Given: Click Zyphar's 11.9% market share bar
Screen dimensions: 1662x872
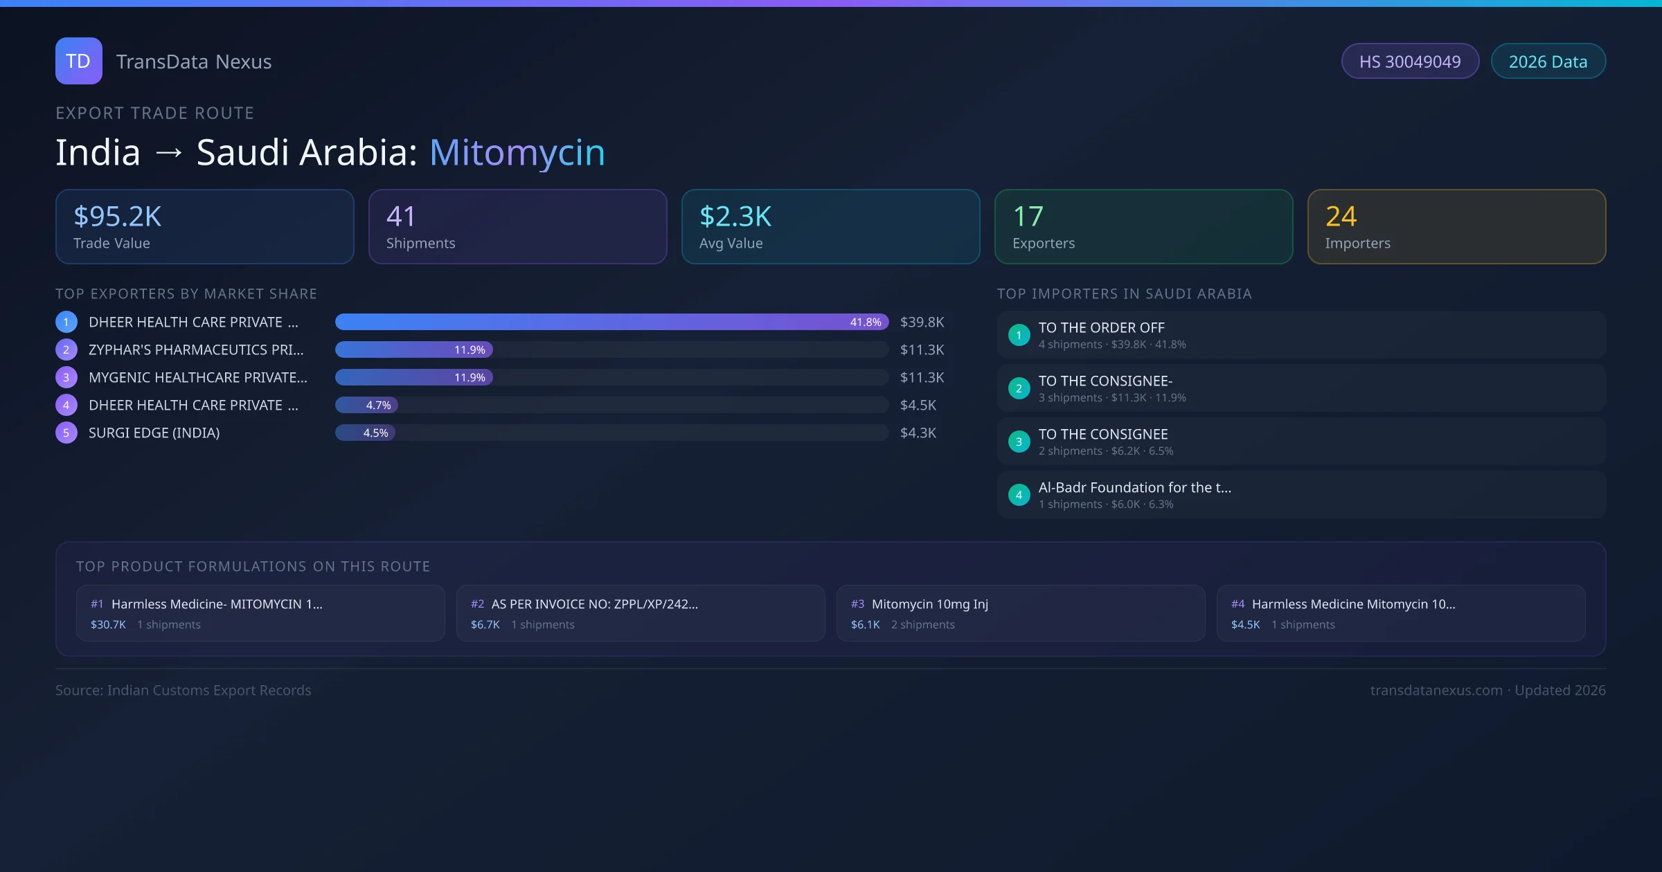Looking at the screenshot, I should (x=413, y=349).
